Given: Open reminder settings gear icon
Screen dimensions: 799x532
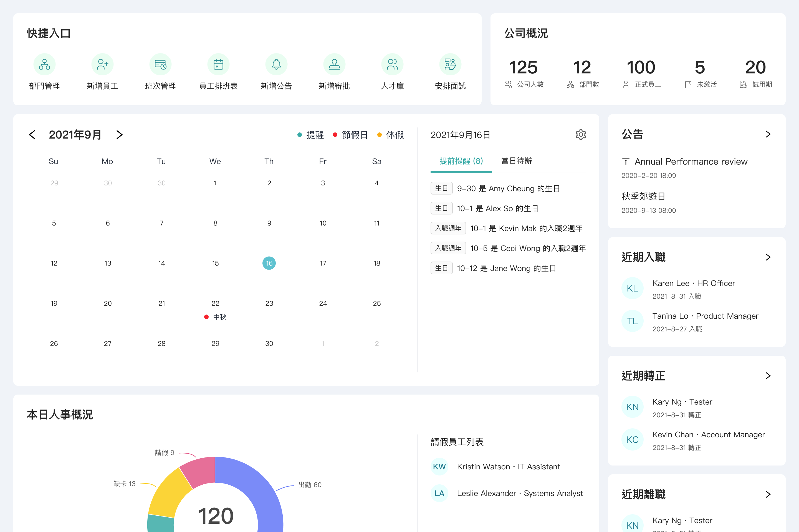Looking at the screenshot, I should [x=581, y=135].
